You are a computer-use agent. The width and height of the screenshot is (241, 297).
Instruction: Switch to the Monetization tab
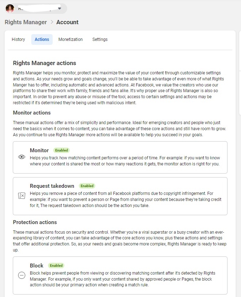click(x=70, y=39)
